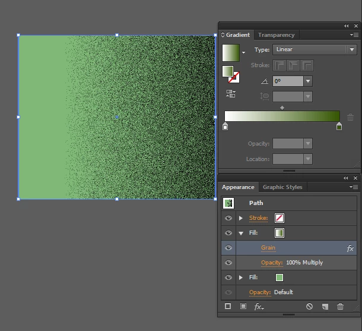Click Delete Selected Item trash icon

pos(340,307)
